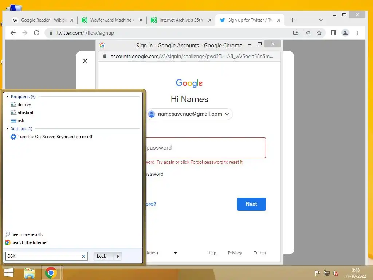373x280 pixels.
Task: Open the network tray icon
Action: point(327,273)
